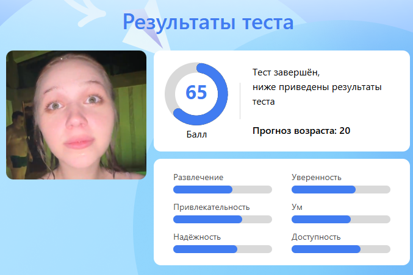Click the Доступность label
The height and width of the screenshot is (275, 413).
pos(316,237)
